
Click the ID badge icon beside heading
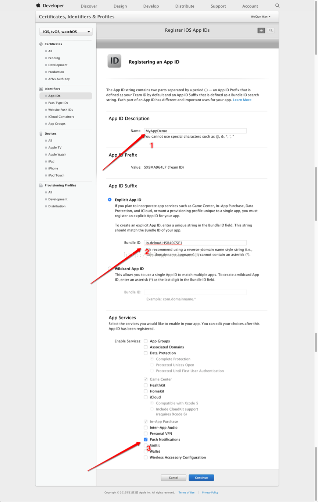point(114,61)
